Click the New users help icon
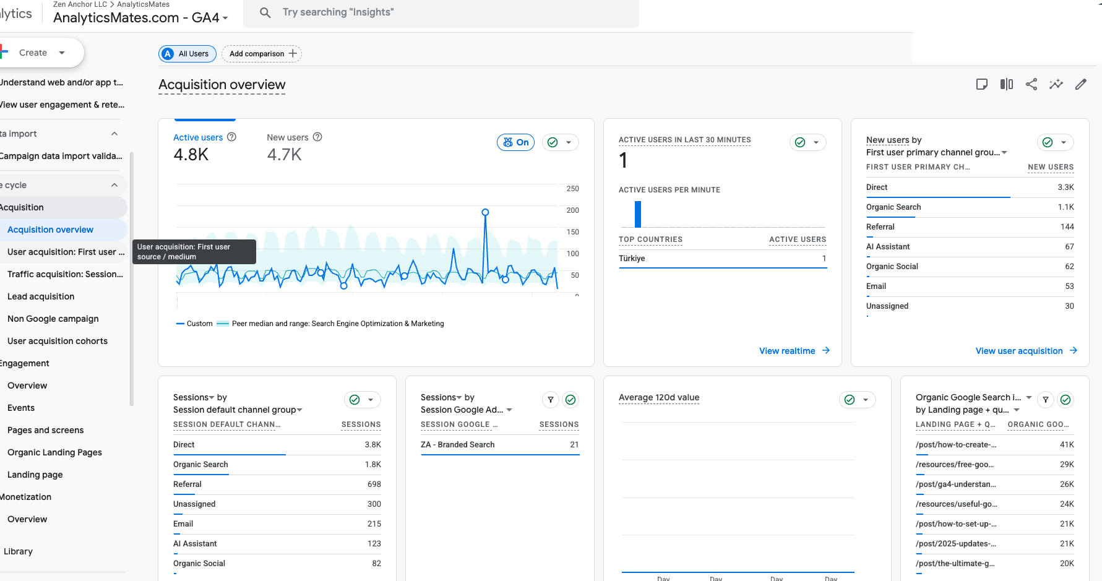Image resolution: width=1102 pixels, height=581 pixels. click(317, 137)
